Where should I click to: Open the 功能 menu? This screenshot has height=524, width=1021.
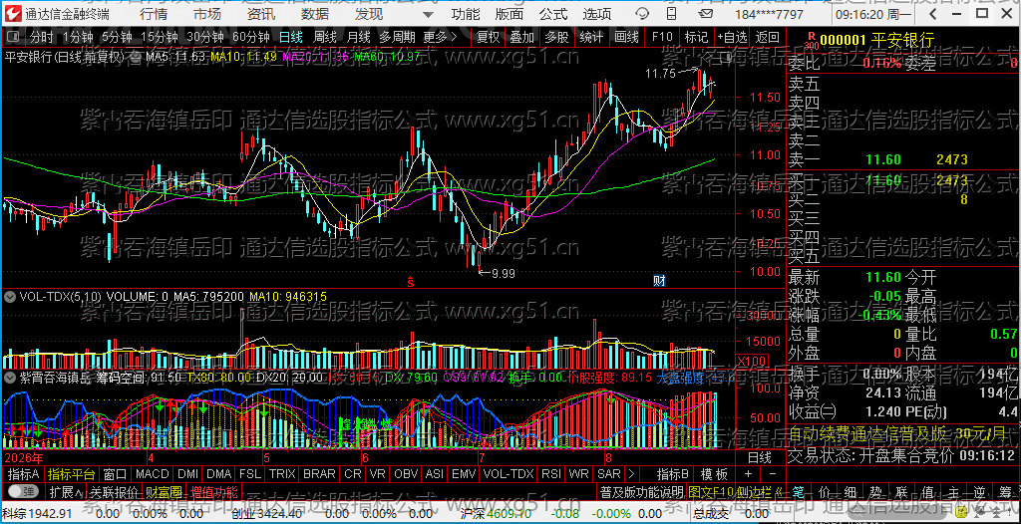(x=466, y=14)
